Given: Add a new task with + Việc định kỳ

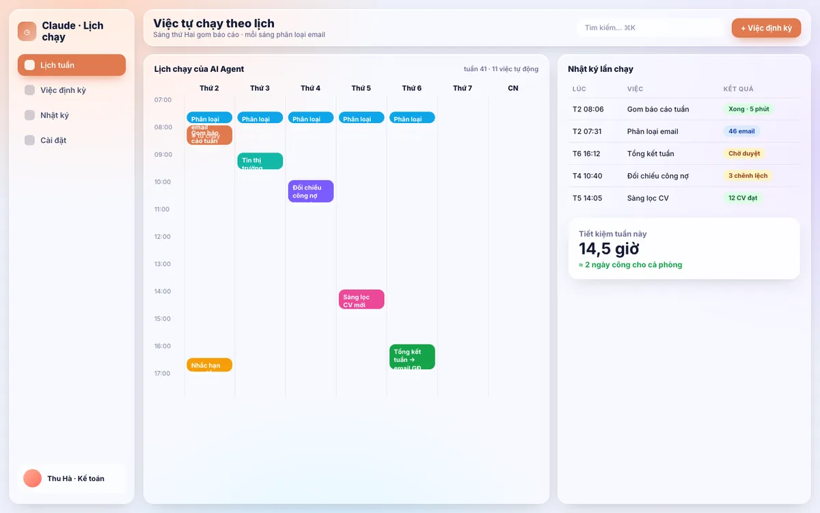Looking at the screenshot, I should (x=766, y=28).
